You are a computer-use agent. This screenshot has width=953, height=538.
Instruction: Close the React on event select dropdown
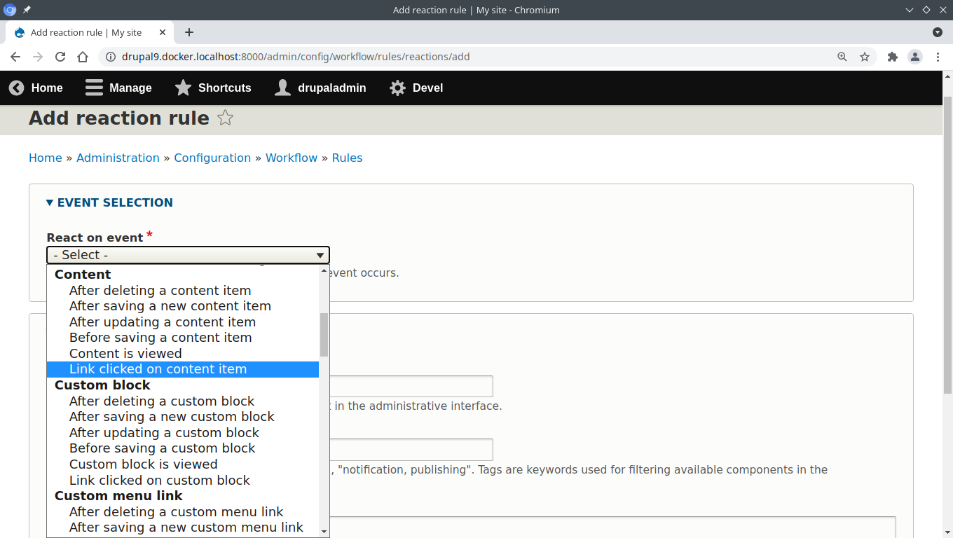[x=188, y=255]
